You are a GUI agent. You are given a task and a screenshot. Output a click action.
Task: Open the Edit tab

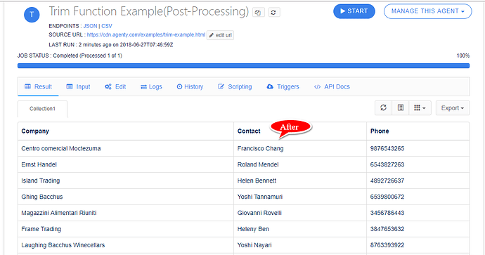coord(115,86)
